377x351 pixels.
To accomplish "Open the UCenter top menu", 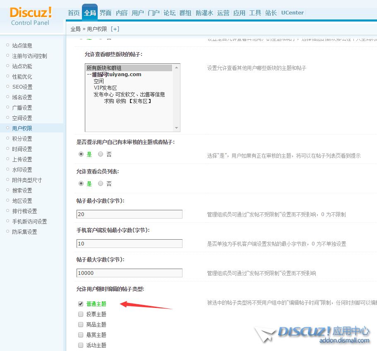I will [292, 13].
